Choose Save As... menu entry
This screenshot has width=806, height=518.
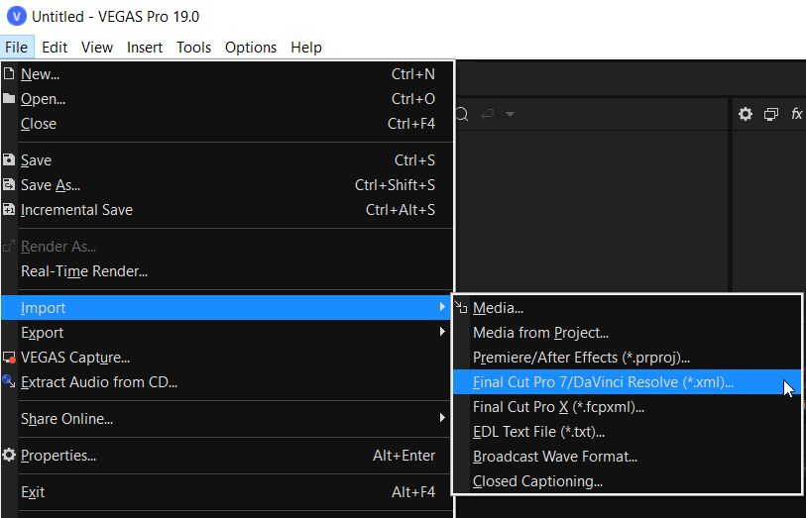coord(227,185)
